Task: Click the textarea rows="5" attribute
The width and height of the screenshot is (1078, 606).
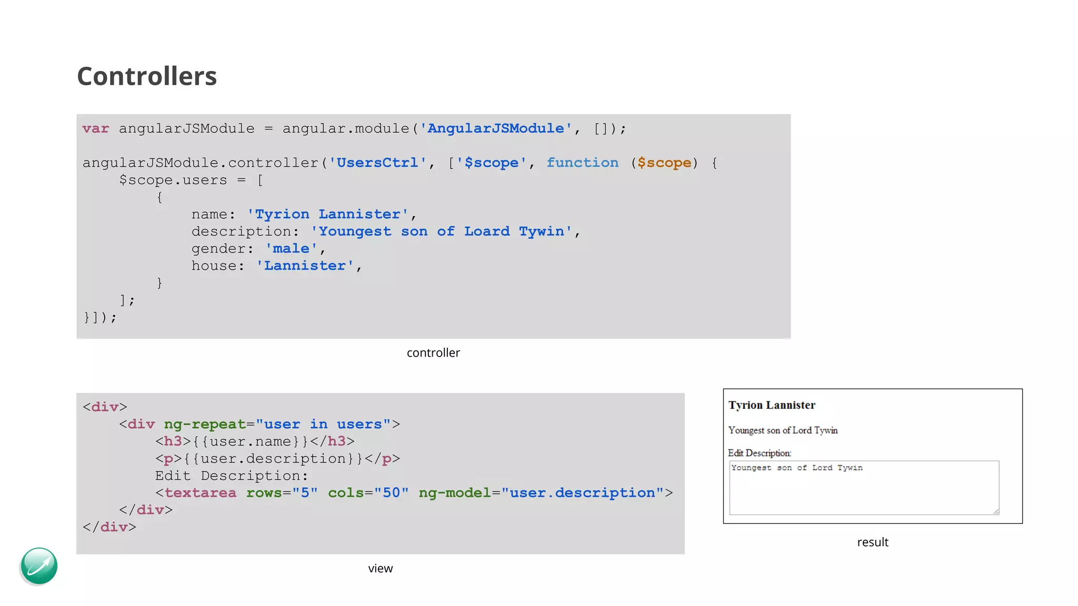Action: tap(282, 493)
